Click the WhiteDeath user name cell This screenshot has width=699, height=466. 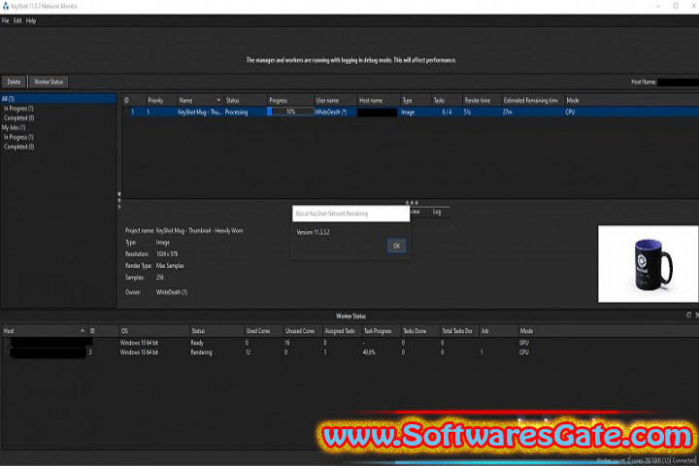[x=331, y=113]
